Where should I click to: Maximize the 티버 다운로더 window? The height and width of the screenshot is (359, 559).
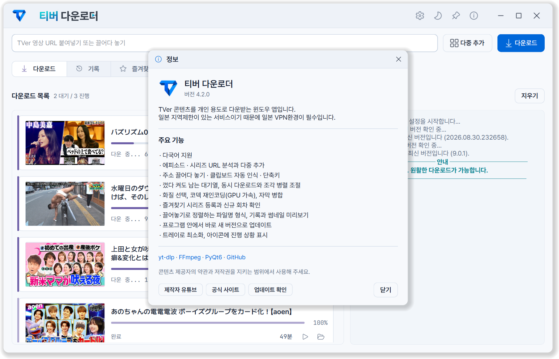coord(519,16)
